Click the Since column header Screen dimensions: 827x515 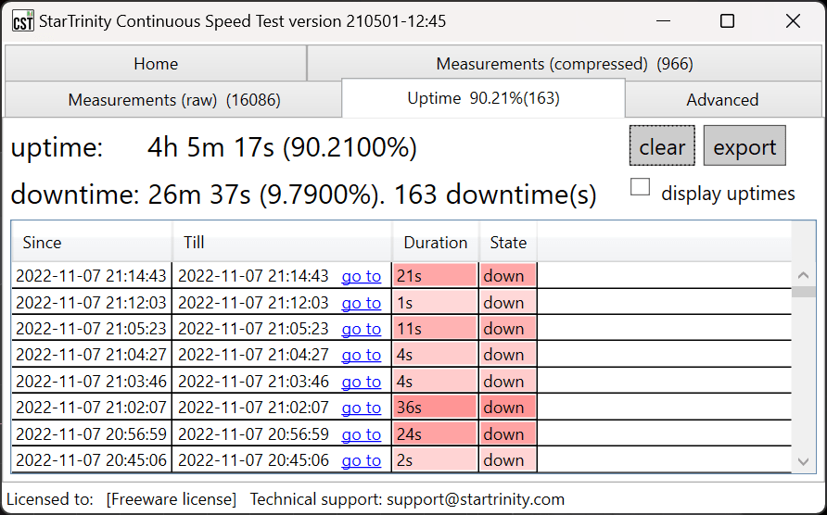click(92, 243)
